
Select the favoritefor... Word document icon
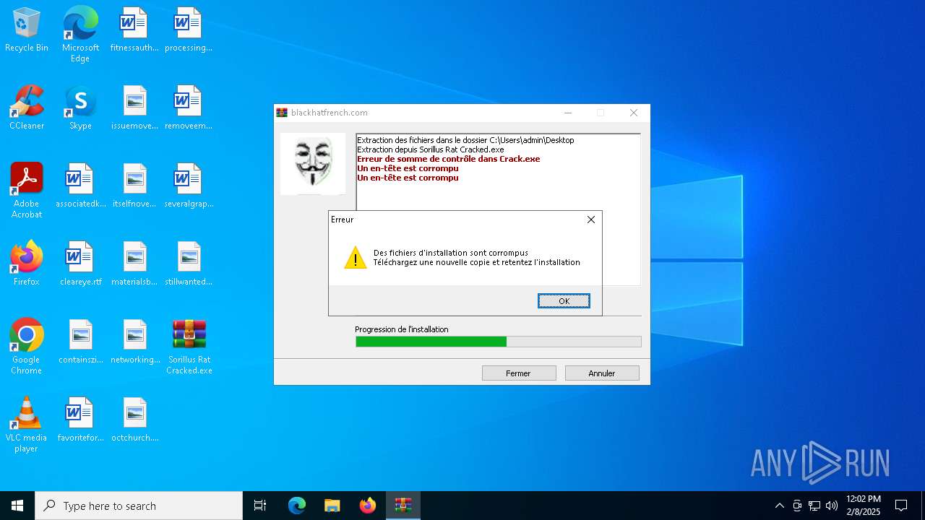(80, 420)
